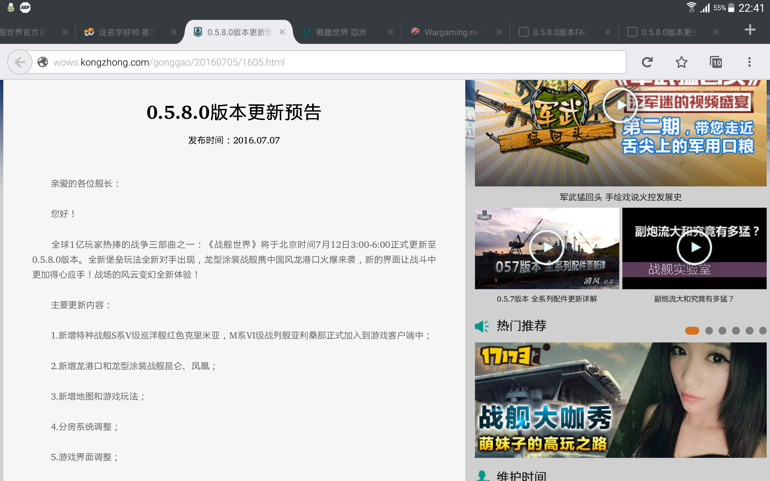The height and width of the screenshot is (481, 770).
Task: Select the second carousel dot indicator
Action: (x=709, y=331)
